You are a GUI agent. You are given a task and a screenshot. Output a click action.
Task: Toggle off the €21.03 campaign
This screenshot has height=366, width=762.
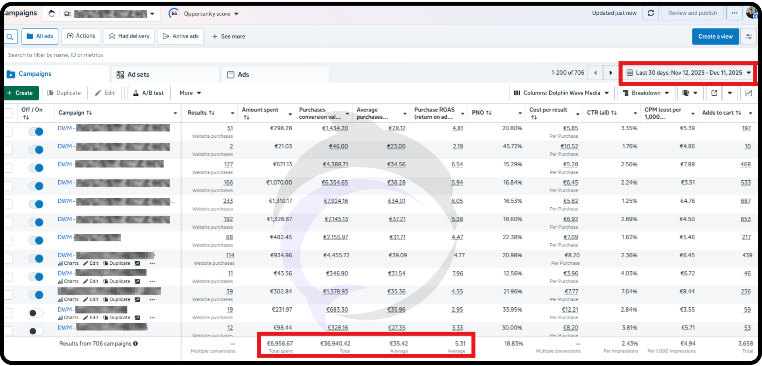click(36, 150)
